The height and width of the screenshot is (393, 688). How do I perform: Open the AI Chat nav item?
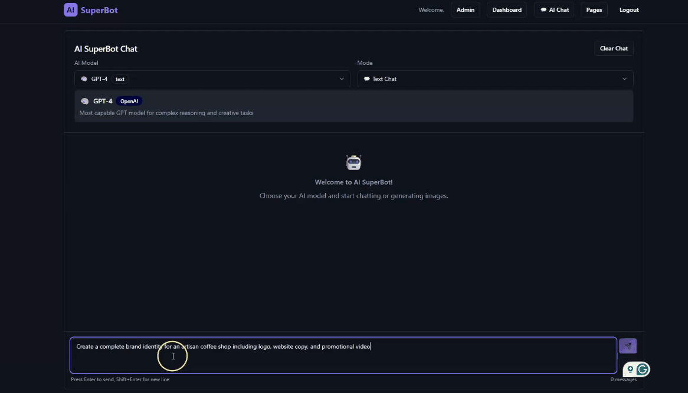(554, 9)
